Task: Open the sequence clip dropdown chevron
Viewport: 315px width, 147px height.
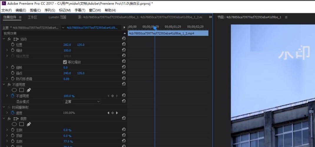Action: [x=63, y=28]
